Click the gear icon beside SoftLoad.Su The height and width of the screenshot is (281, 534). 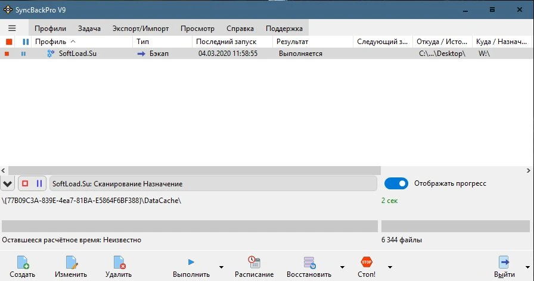[51, 54]
